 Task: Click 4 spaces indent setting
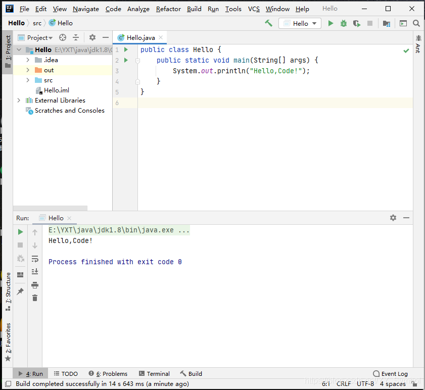393,384
